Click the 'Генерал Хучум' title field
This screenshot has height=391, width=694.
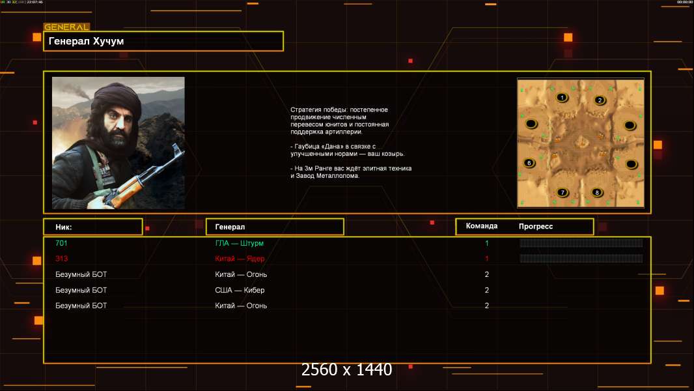tap(163, 41)
